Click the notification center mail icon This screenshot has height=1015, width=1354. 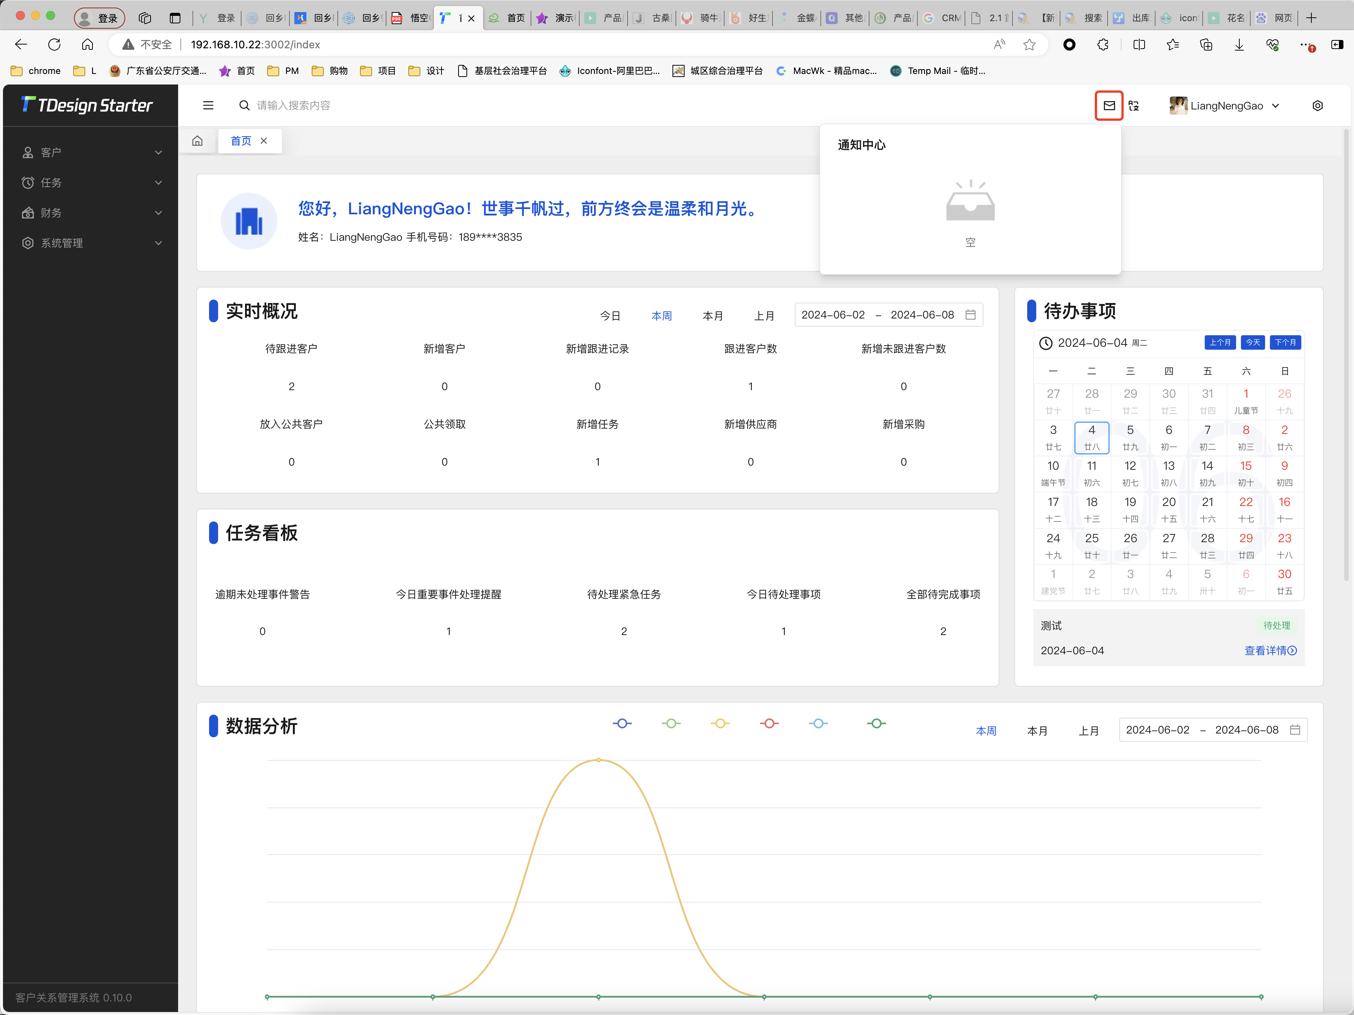click(x=1109, y=105)
